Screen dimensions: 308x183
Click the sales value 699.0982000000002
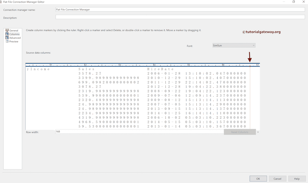pyautogui.click(x=109, y=82)
